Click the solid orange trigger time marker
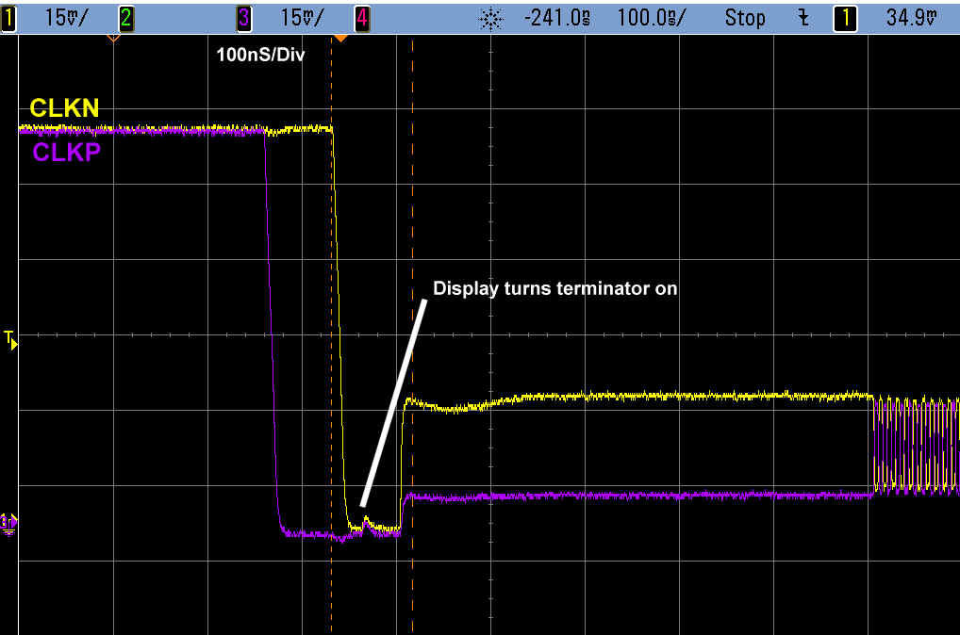This screenshot has width=960, height=635. pos(339,38)
